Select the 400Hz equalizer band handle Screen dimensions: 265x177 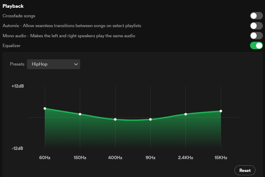click(x=115, y=119)
